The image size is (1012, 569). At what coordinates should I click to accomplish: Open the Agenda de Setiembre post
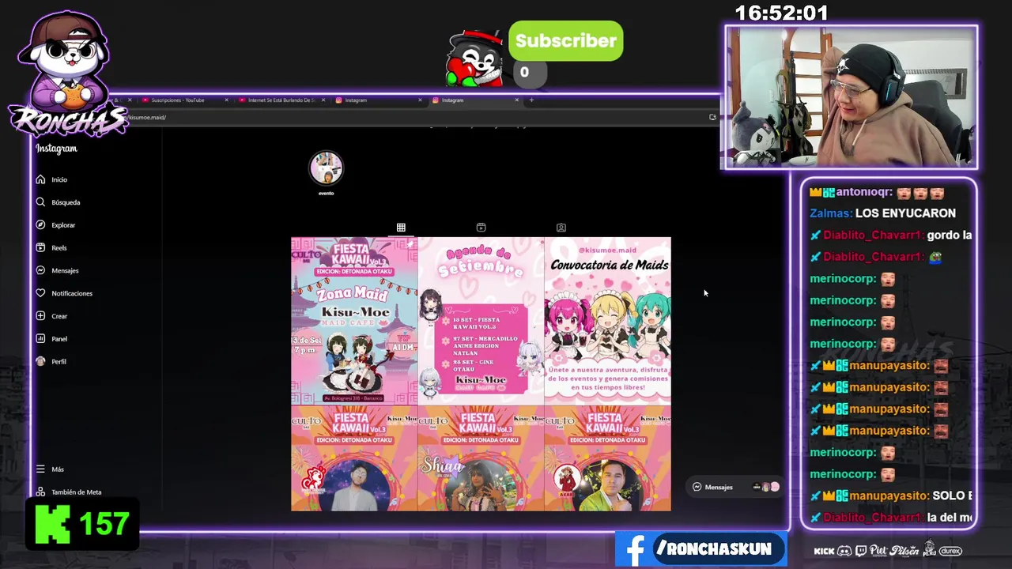coord(481,321)
